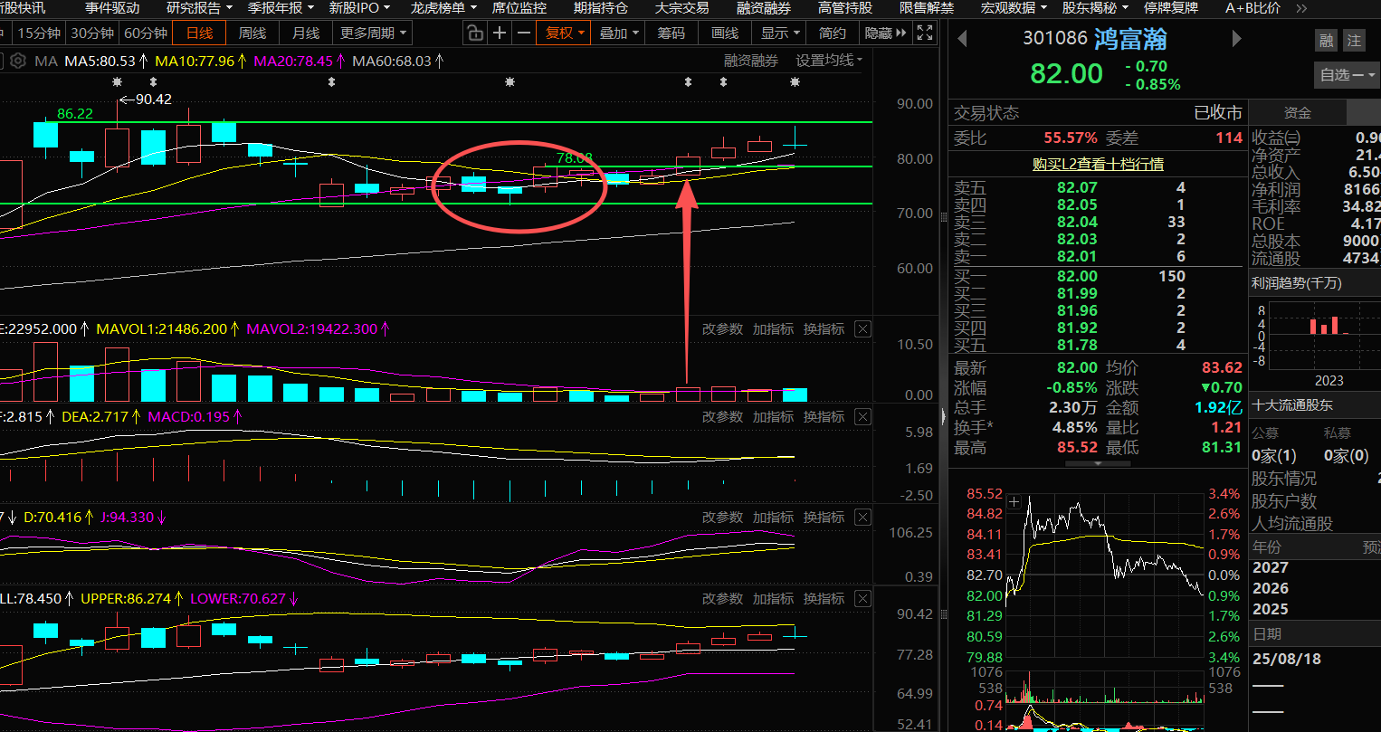Close the BOLL indicator panel
The image size is (1381, 732).
862,599
